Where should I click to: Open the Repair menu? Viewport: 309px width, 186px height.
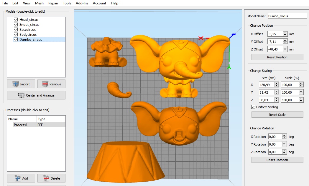tap(53, 3)
